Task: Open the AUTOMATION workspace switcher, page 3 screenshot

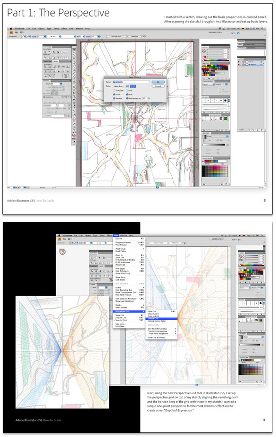Action: [216, 32]
